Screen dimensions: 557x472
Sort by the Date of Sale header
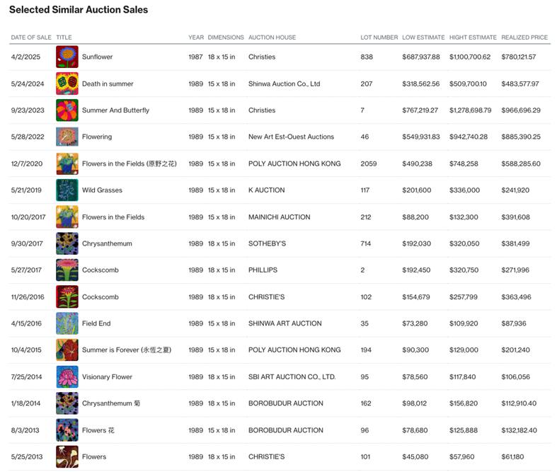[31, 38]
